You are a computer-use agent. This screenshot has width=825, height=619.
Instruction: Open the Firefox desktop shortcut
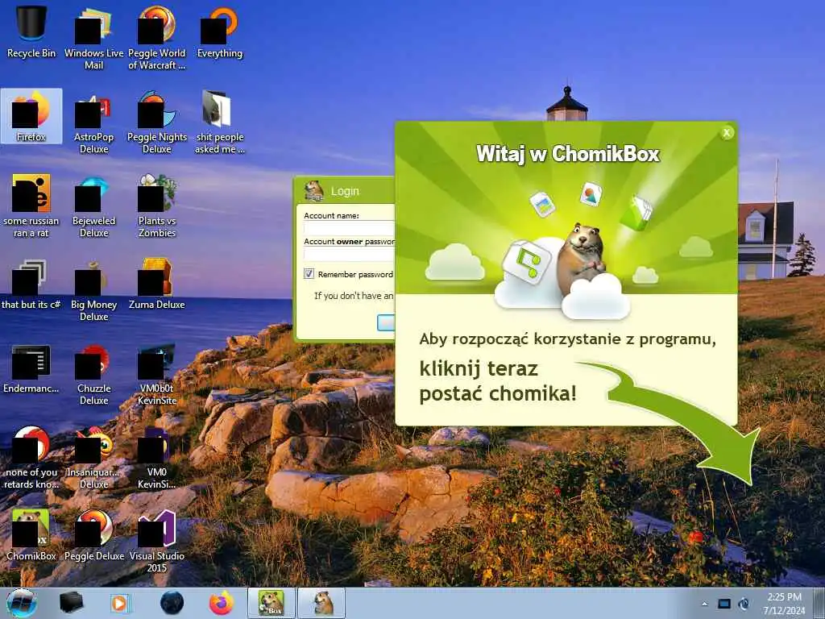pyautogui.click(x=31, y=116)
